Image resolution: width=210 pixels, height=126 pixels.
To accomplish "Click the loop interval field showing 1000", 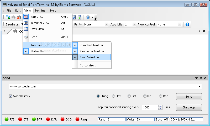I will pyautogui.click(x=150, y=107).
